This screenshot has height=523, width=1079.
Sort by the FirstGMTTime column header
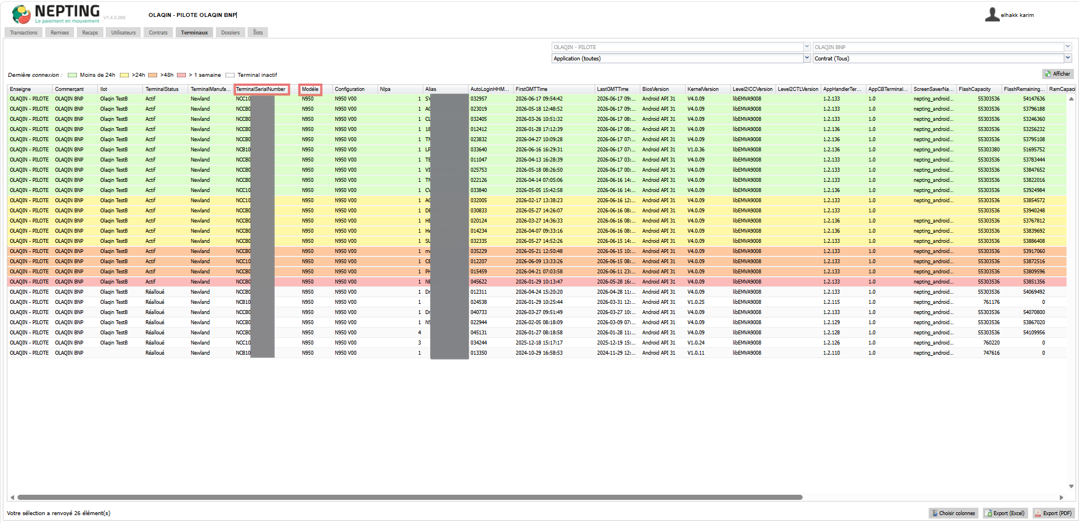(554, 89)
